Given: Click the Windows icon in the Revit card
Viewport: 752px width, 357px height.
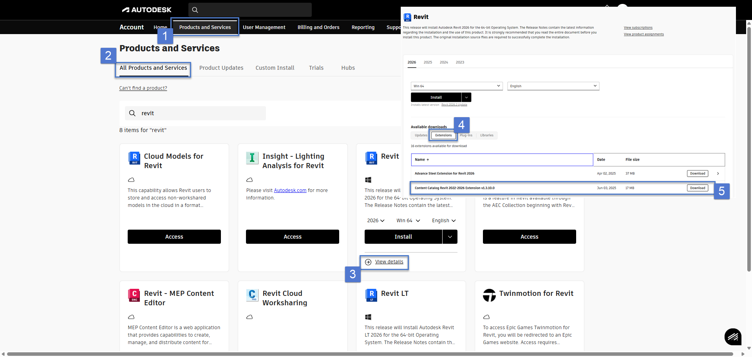Looking at the screenshot, I should pyautogui.click(x=368, y=180).
